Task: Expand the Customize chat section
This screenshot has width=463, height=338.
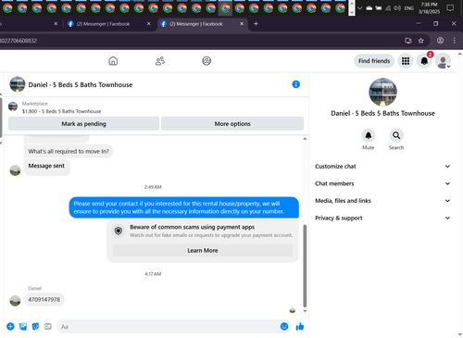Action: point(382,166)
